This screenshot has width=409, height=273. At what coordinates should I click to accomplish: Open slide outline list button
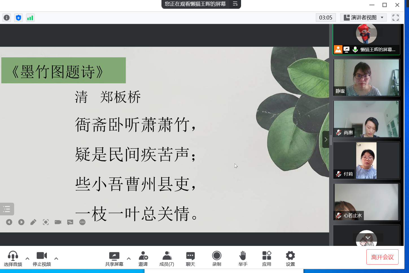point(7,209)
